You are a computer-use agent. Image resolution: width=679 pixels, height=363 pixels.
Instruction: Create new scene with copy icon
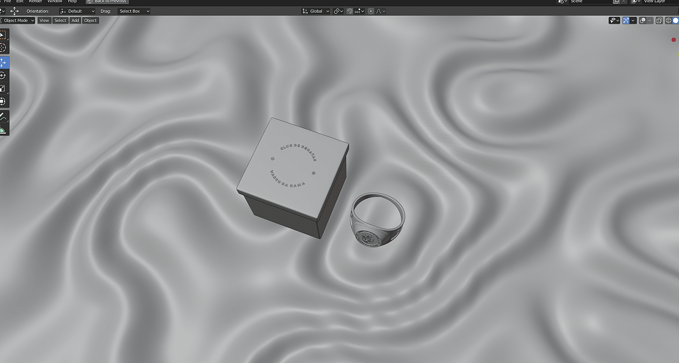[x=616, y=1]
